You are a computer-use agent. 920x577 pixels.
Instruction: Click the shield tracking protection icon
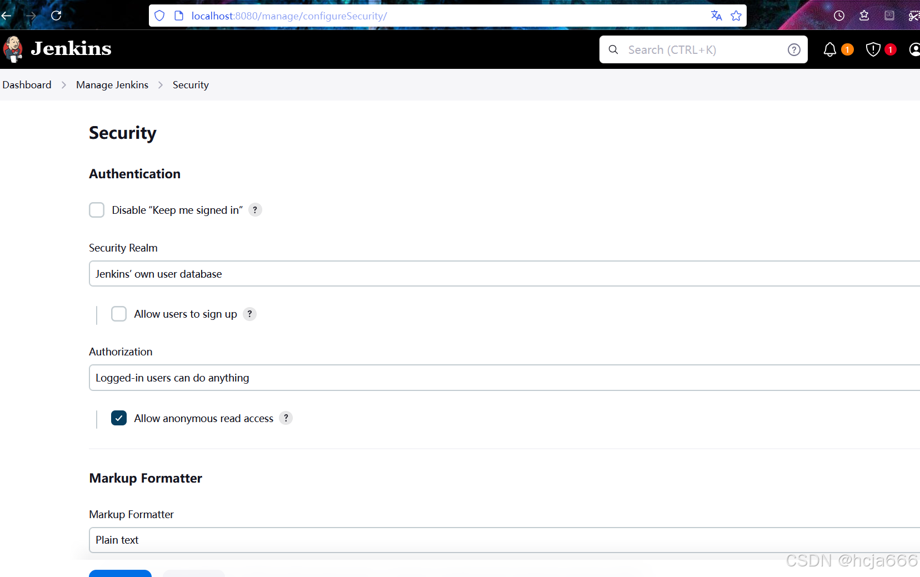point(159,16)
